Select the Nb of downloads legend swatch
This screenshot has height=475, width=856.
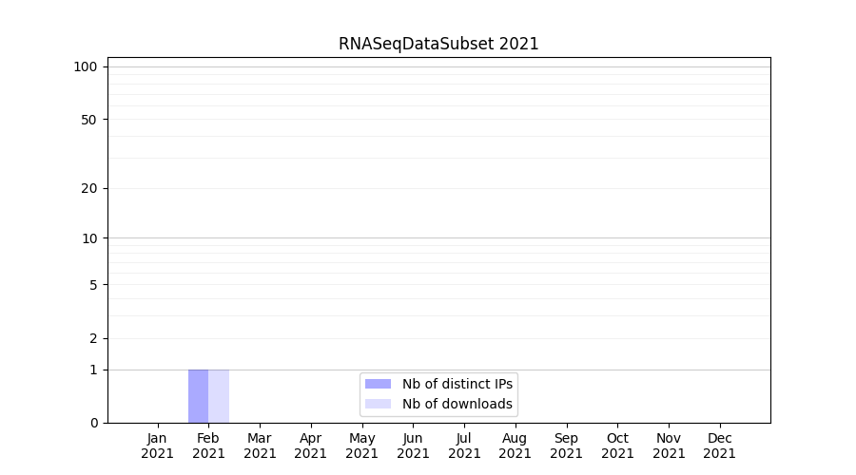[x=378, y=404]
